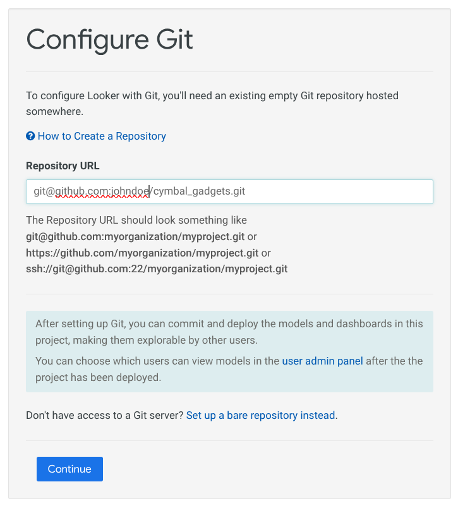This screenshot has height=513, width=458.
Task: Click the 'To configure Looker with Git' paragraph
Action: (212, 96)
